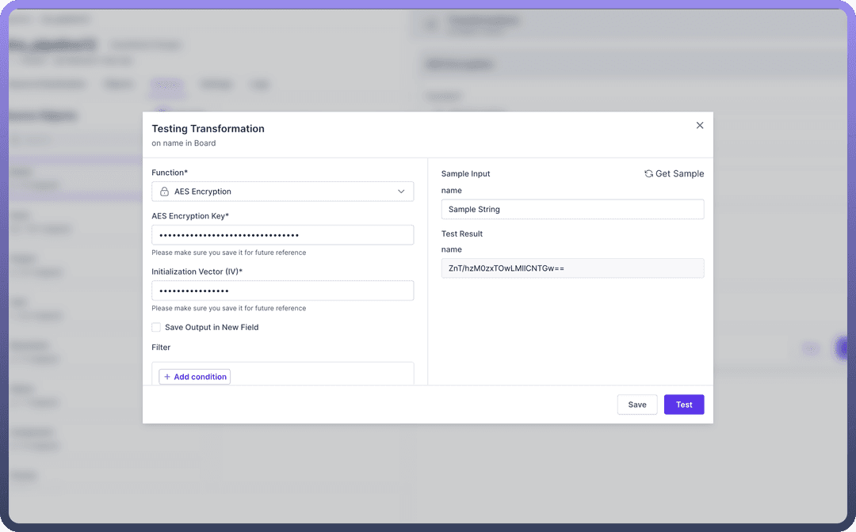Click the lock icon in Function field
The image size is (856, 532).
pos(164,192)
